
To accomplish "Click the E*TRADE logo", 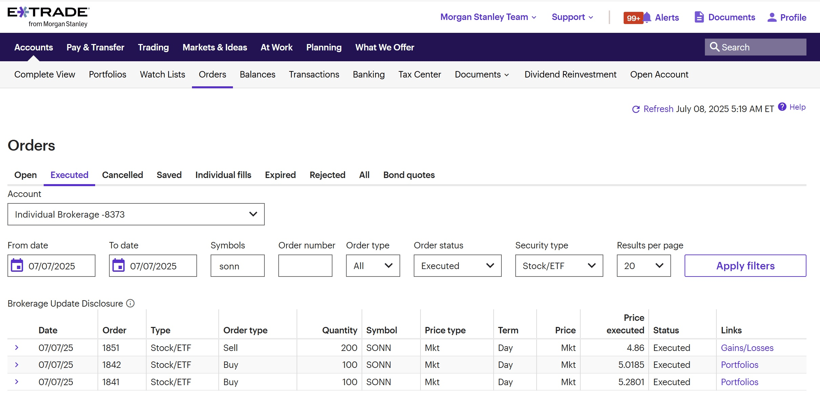I will (x=48, y=17).
